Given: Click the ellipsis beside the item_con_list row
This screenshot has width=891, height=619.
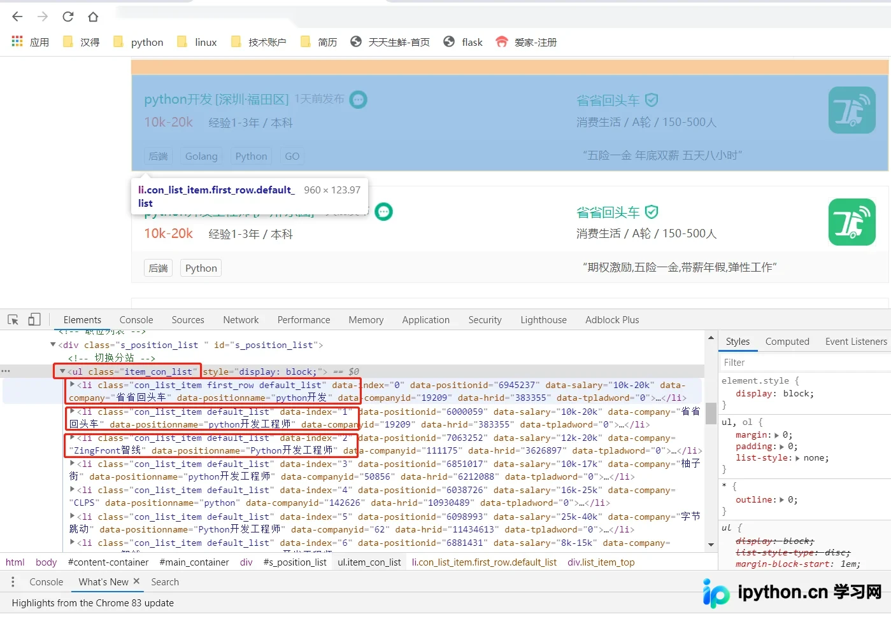Looking at the screenshot, I should 6,371.
